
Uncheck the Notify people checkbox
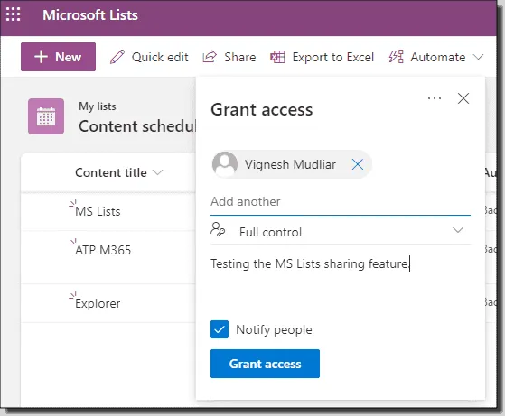(220, 329)
